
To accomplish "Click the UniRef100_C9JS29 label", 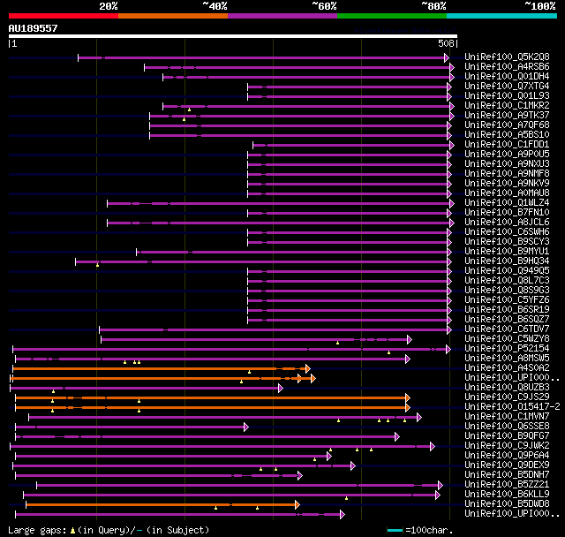I will (x=507, y=397).
